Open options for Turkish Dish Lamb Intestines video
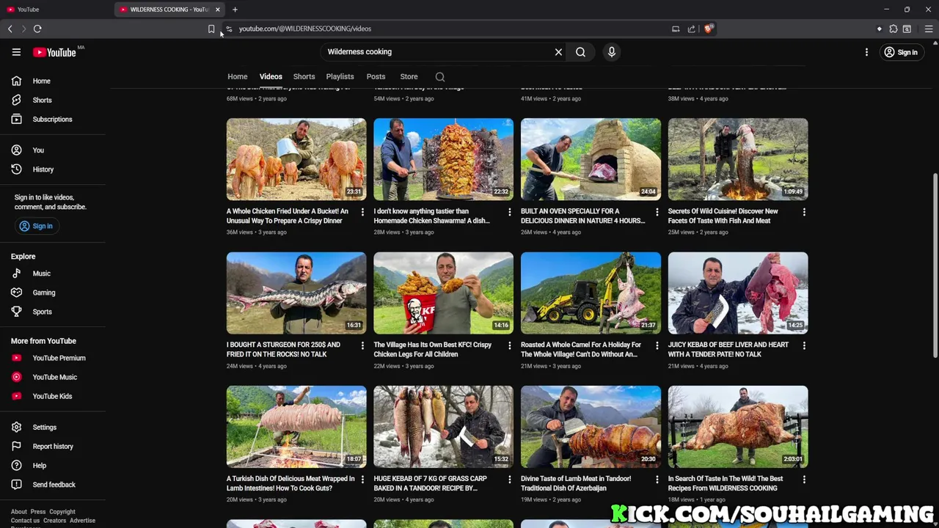The height and width of the screenshot is (528, 939). [362, 480]
